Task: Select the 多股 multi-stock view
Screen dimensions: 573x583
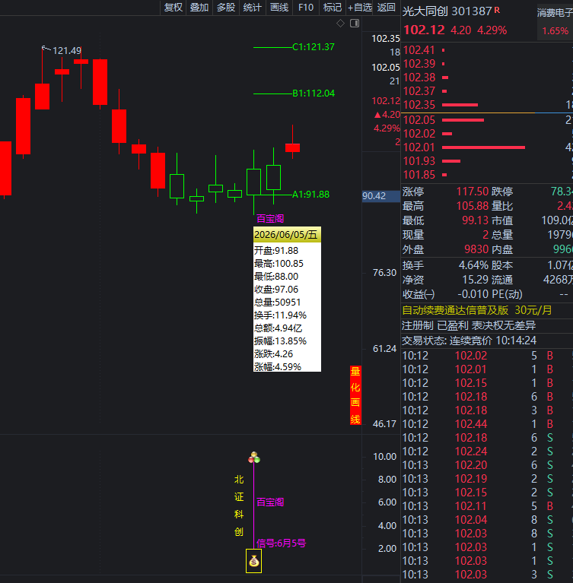Action: point(226,8)
